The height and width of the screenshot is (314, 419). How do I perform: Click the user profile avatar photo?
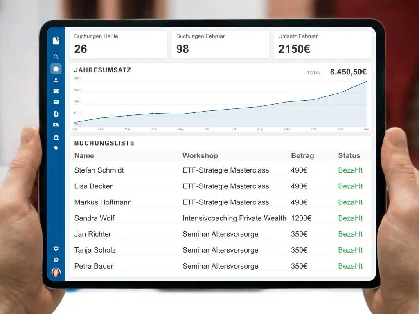[x=56, y=272]
